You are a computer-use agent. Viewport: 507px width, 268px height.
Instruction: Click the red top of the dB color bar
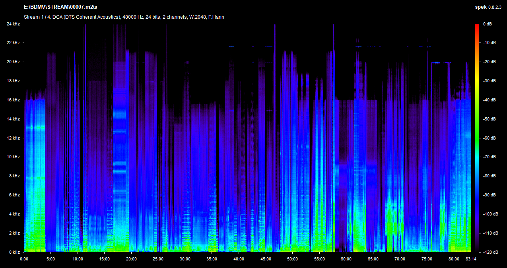477,25
